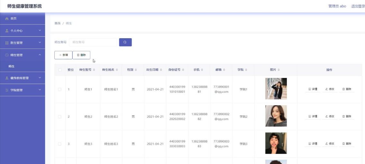The image size is (365, 164).
Task: Sort by 照片 column arrows
Action: click(279, 70)
